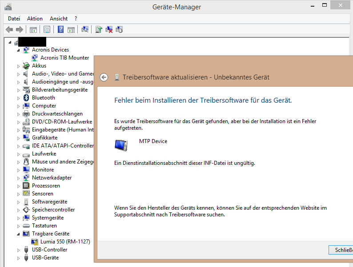The image size is (353, 267).
Task: Click the 'Treibersoftware aktualisieren' dialog title
Action: point(196,77)
